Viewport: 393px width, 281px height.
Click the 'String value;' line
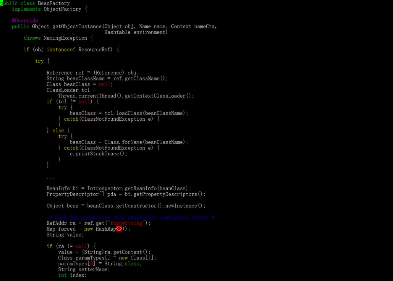pos(65,235)
